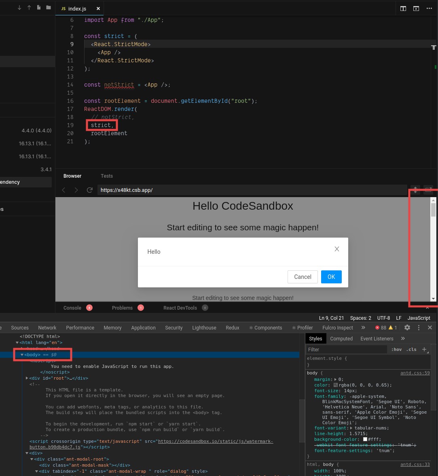The image size is (438, 476).
Task: Open the DevTools Sources tab
Action: (x=20, y=328)
